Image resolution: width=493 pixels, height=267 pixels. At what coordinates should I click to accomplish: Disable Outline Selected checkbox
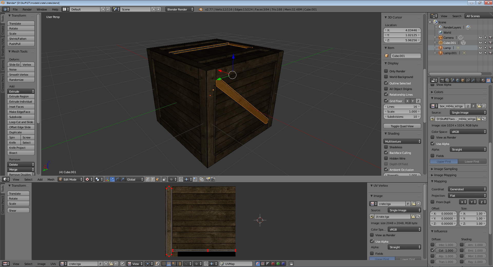(386, 83)
